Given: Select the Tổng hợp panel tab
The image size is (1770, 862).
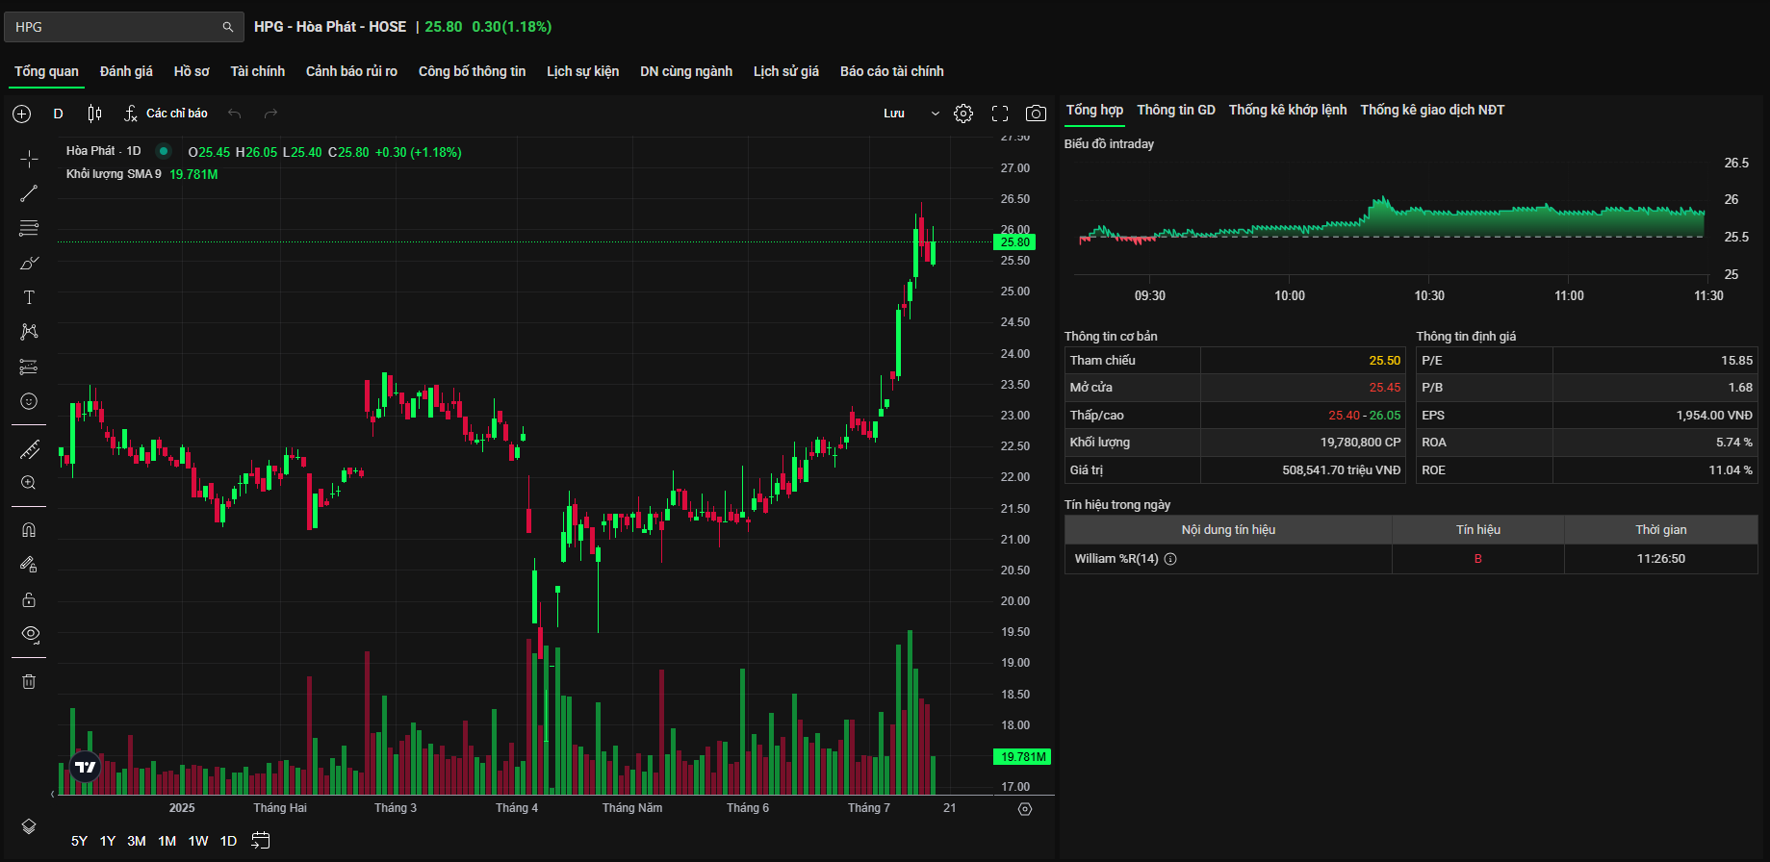Looking at the screenshot, I should 1094,110.
